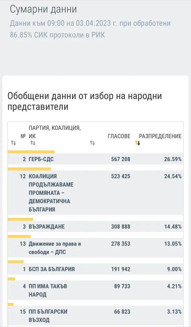The image size is (191, 327).
Task: Toggle distribution sort arrows
Action: click(x=138, y=143)
